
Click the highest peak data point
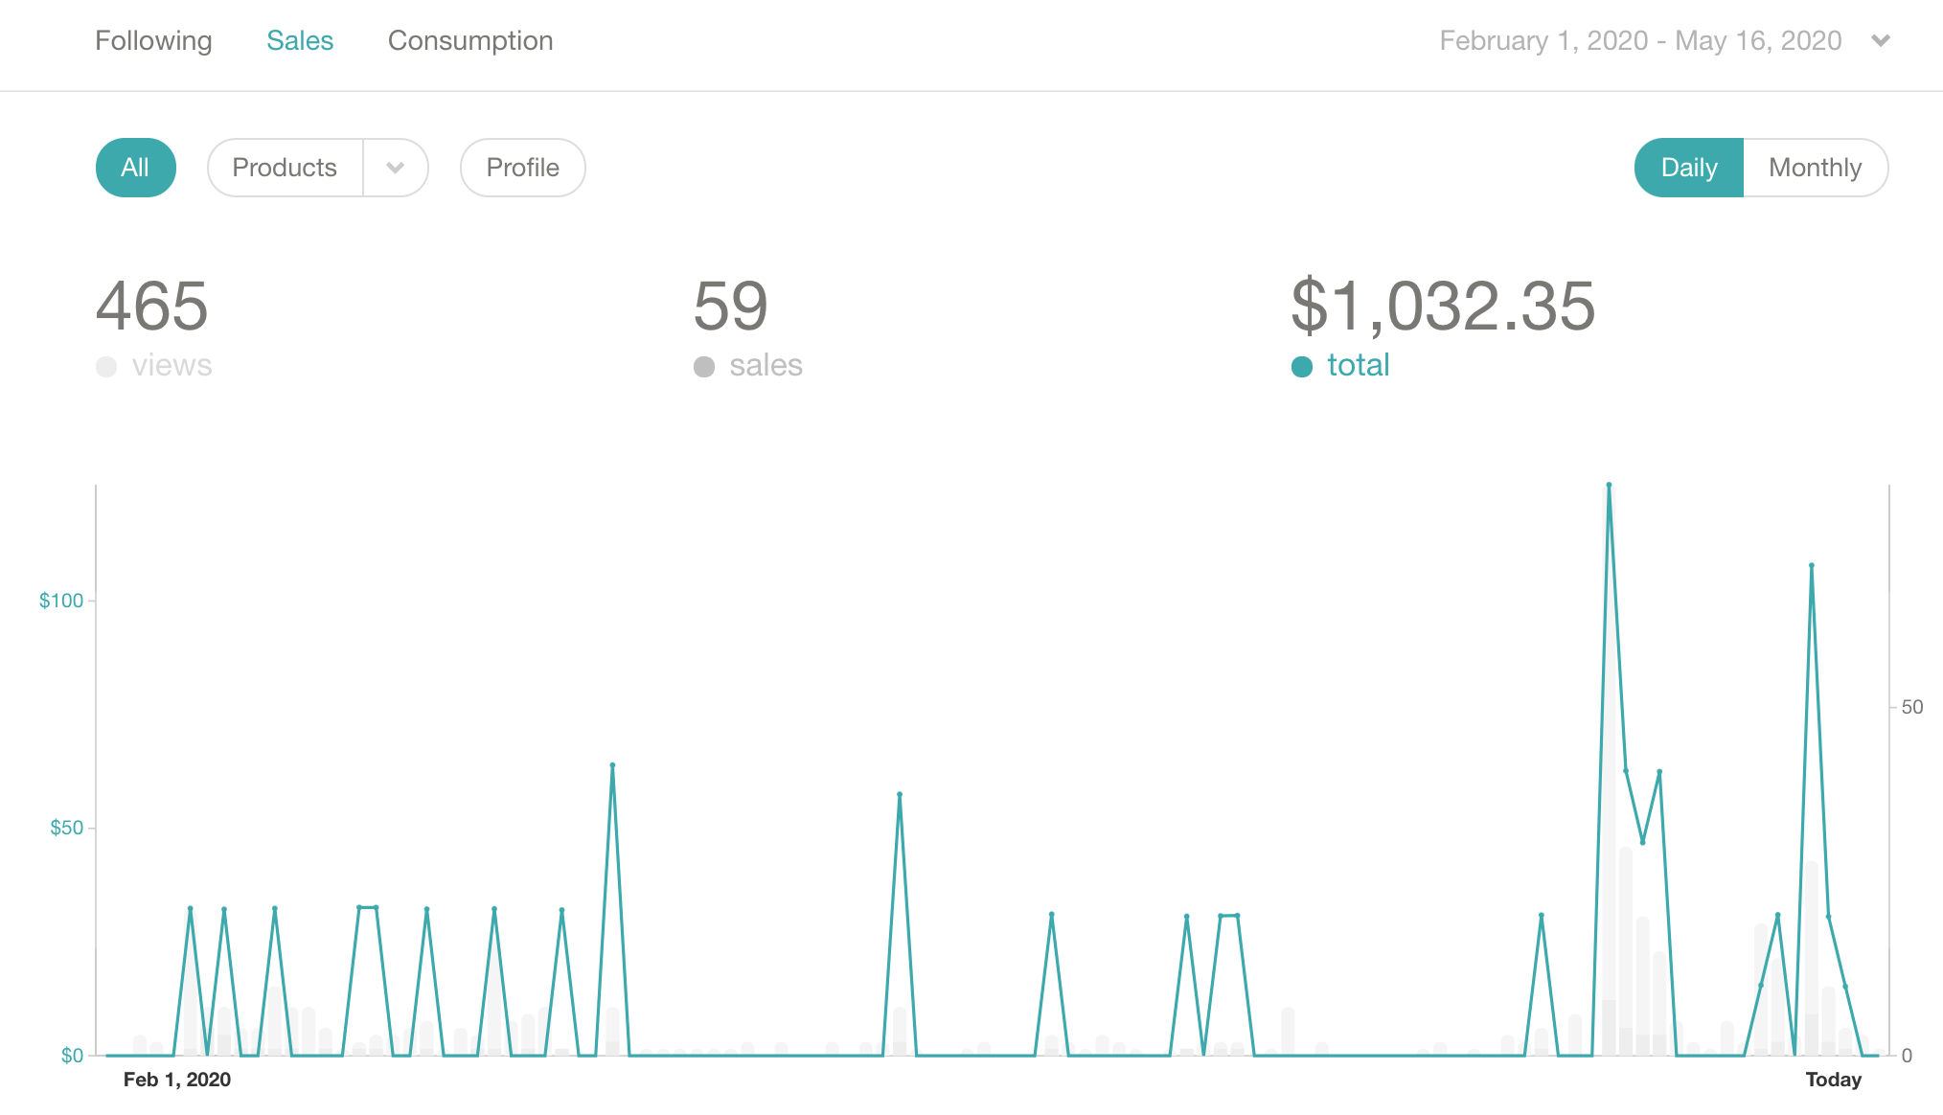(x=1609, y=485)
